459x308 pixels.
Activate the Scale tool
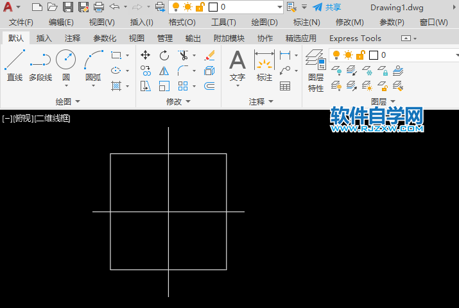[164, 86]
